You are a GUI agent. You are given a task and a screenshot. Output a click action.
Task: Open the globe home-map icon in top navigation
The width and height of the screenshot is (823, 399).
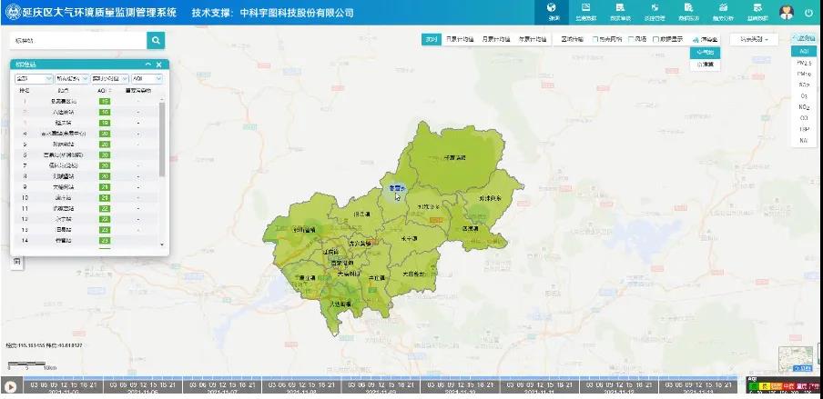coord(551,8)
